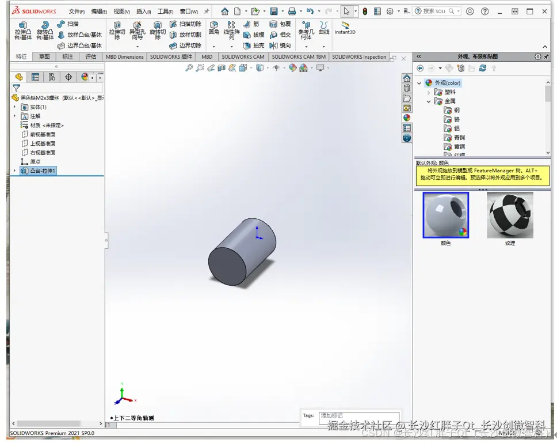Viewport: 557px width, 443px height.
Task: Click the 添加标记 Tags input field
Action: [358, 418]
